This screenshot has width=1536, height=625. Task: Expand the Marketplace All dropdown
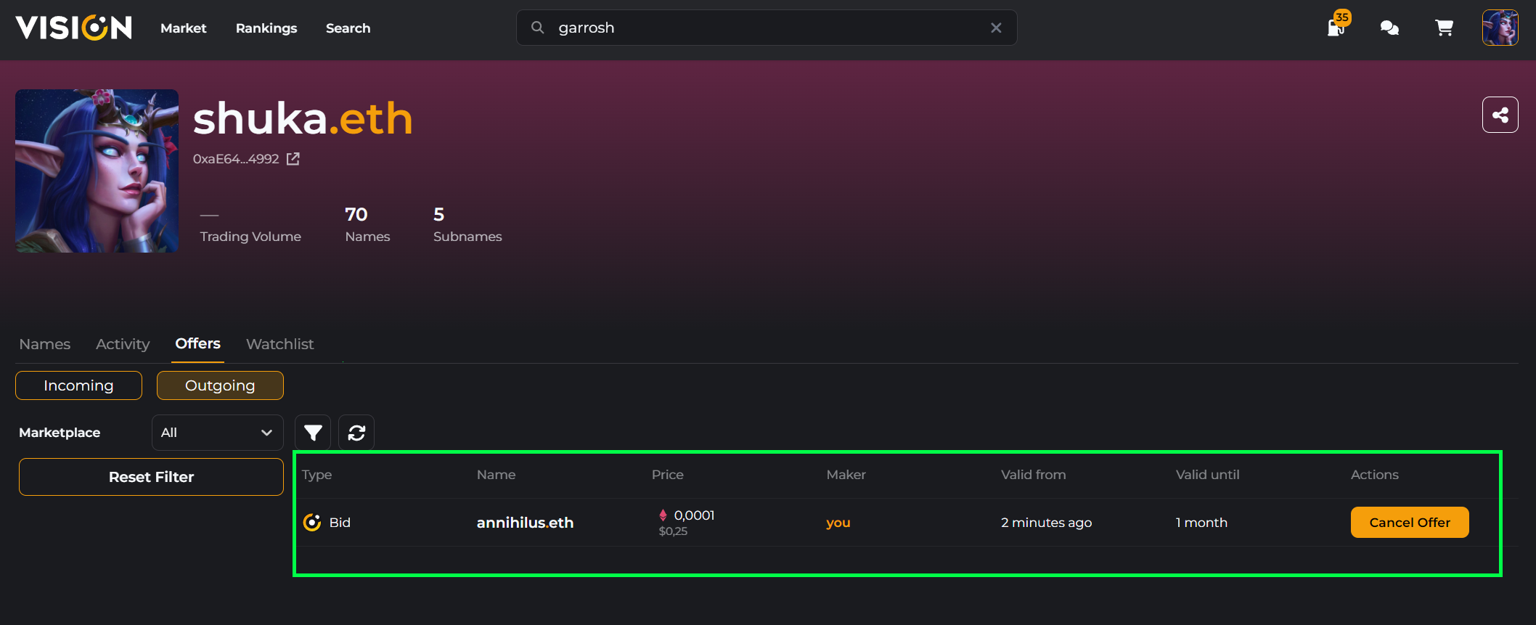coord(217,433)
